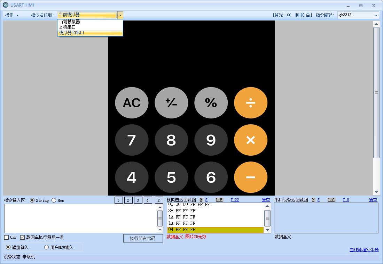Click the 睡眠:否 sleep status text
383x264 pixels.
(304, 15)
